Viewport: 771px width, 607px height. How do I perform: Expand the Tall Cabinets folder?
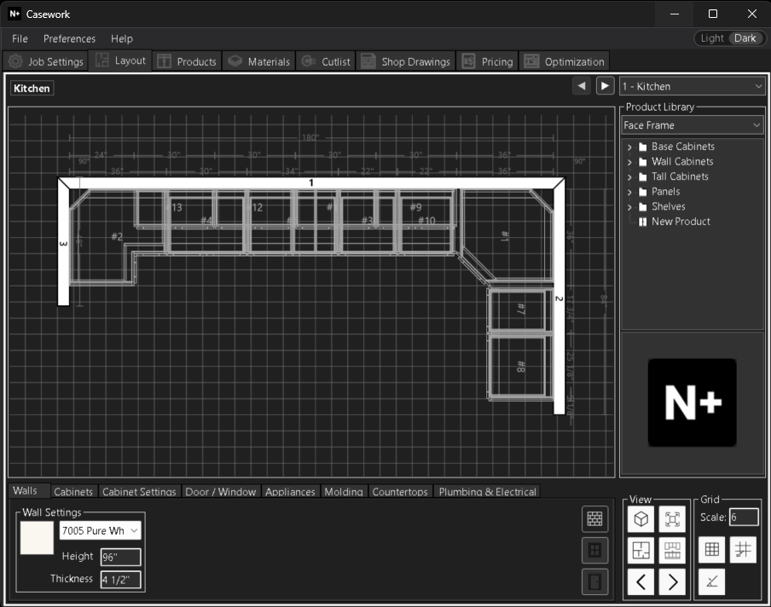point(629,177)
